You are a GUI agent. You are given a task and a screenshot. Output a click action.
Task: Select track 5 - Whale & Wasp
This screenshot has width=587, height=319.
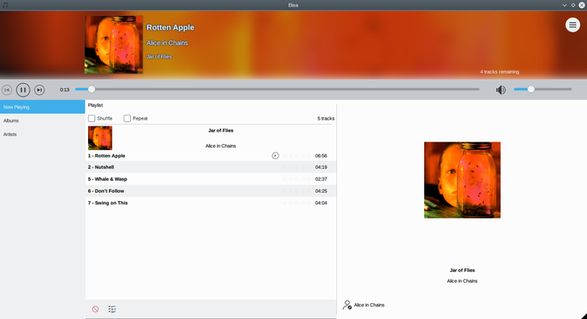(x=210, y=179)
